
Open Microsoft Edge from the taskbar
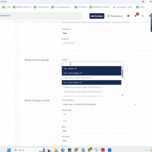pos(63,150)
